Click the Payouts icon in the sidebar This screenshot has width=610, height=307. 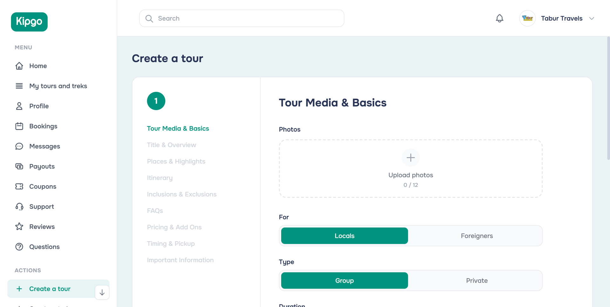pyautogui.click(x=19, y=166)
